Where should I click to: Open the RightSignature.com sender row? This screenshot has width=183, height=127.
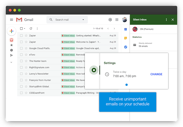click(51, 67)
